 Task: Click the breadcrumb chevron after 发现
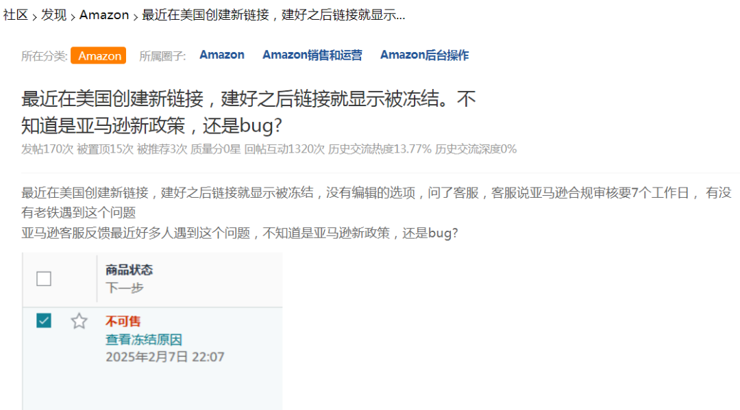pyautogui.click(x=73, y=17)
